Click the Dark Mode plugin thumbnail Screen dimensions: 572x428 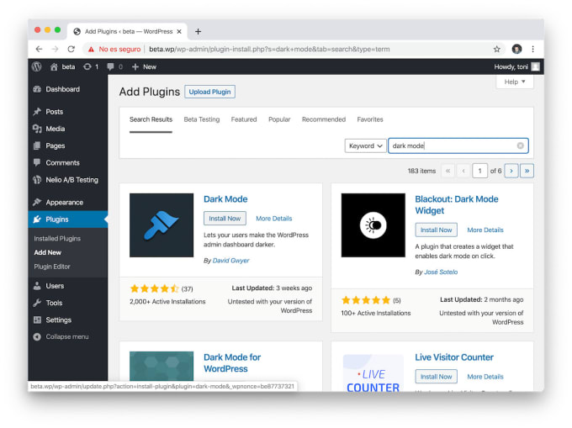click(x=162, y=225)
